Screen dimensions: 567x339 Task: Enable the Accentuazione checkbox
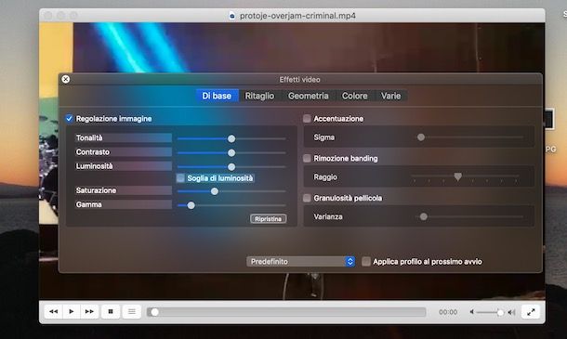click(x=307, y=119)
